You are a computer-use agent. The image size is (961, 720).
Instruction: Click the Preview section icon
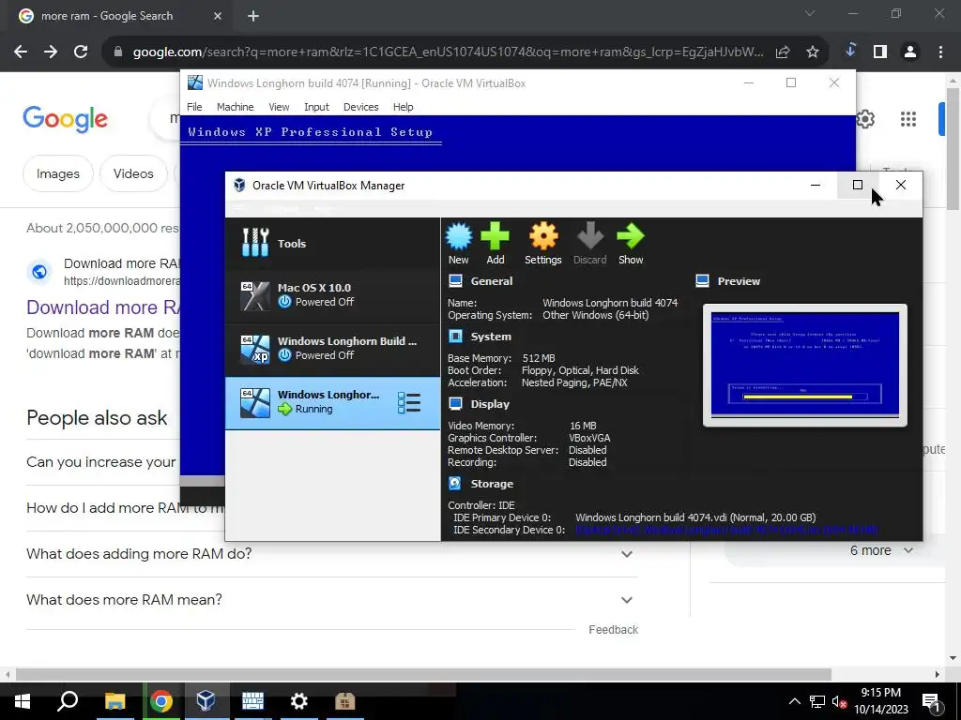(702, 281)
